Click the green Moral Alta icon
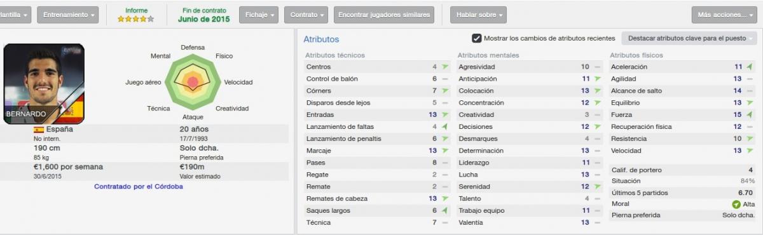Screen dimensions: 763x235 pos(736,205)
